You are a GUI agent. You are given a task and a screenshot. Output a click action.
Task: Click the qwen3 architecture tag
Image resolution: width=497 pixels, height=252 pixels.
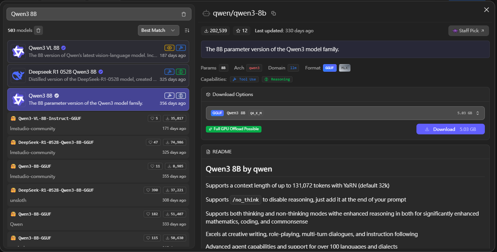254,68
